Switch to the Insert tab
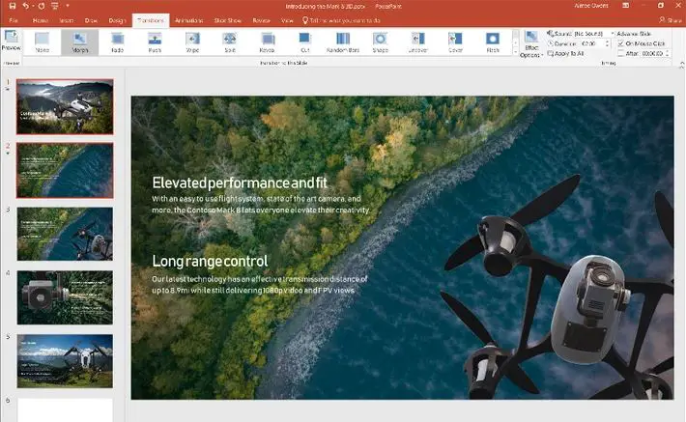This screenshot has height=422, width=686. [67, 20]
